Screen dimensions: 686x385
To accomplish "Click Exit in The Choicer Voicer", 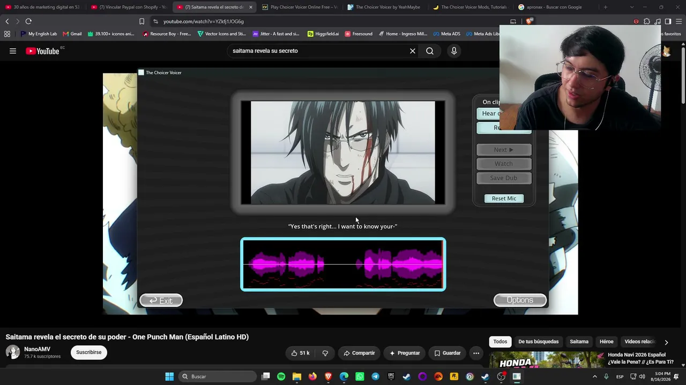I will pos(161,301).
